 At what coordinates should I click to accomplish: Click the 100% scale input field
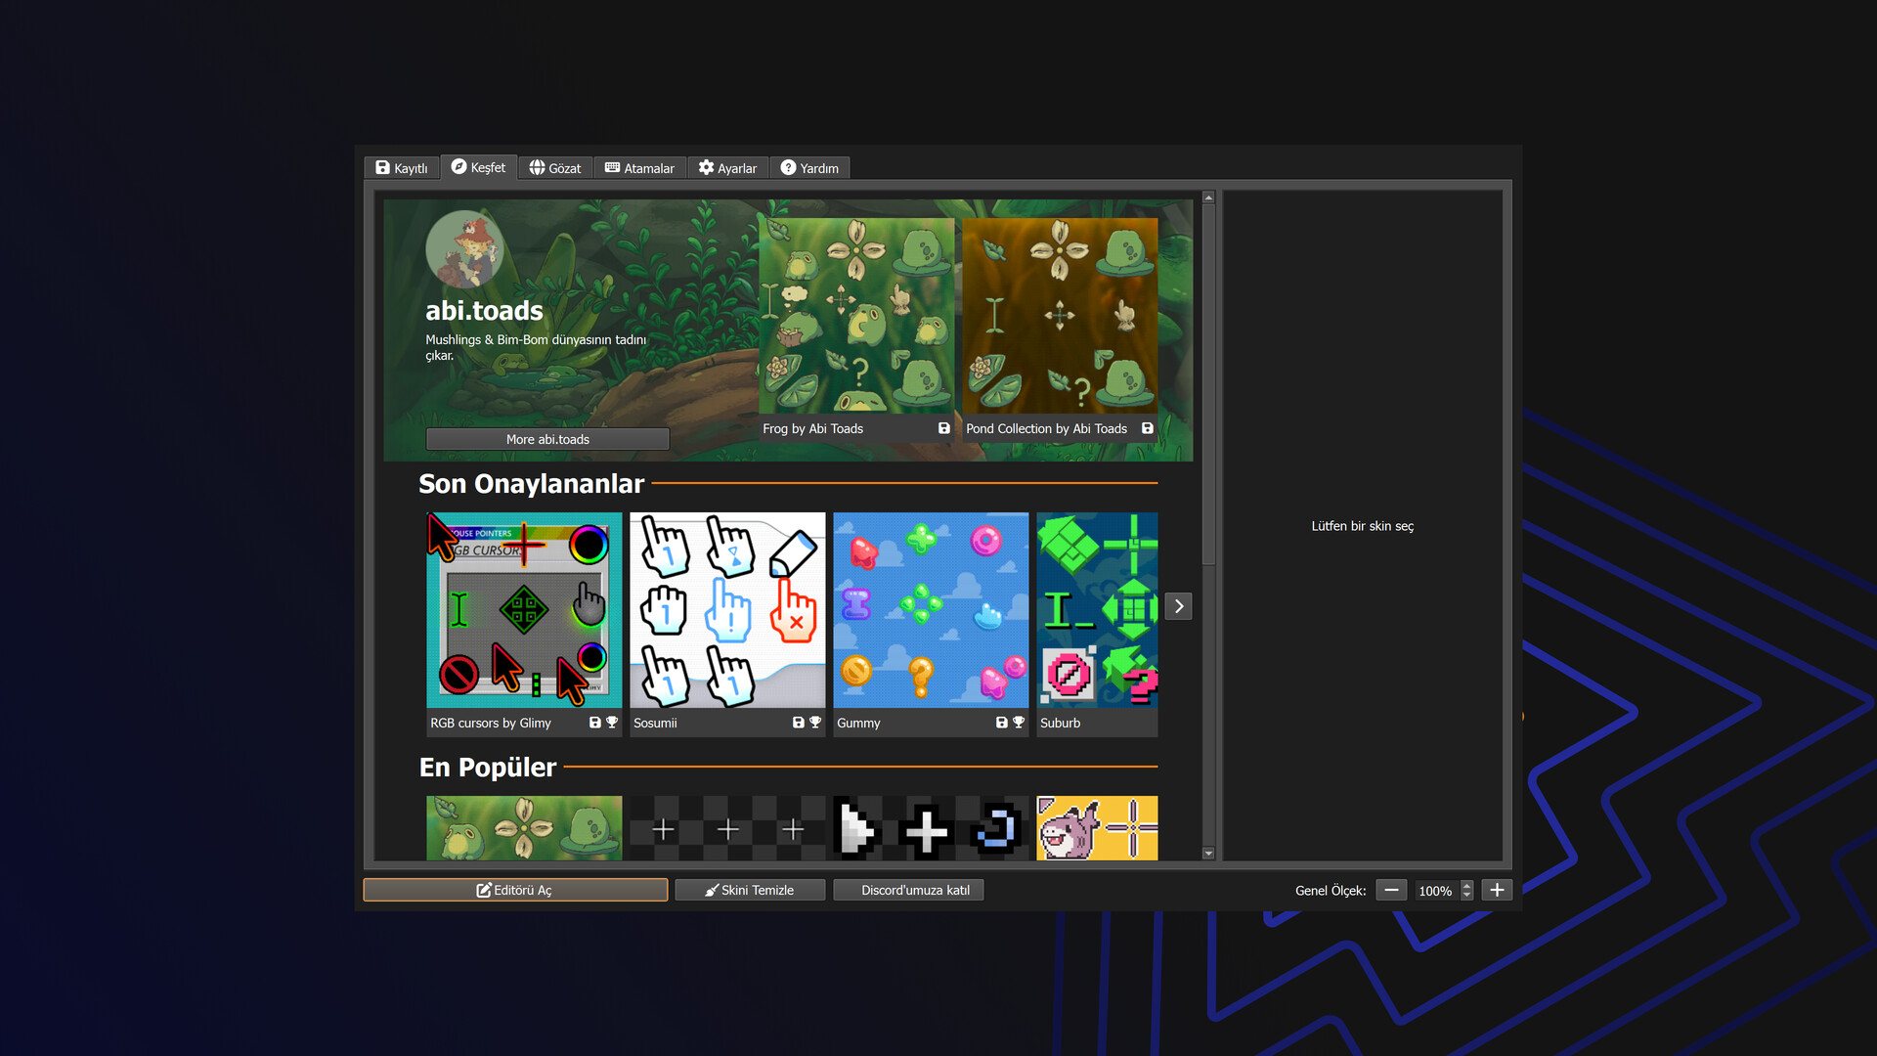(x=1435, y=891)
